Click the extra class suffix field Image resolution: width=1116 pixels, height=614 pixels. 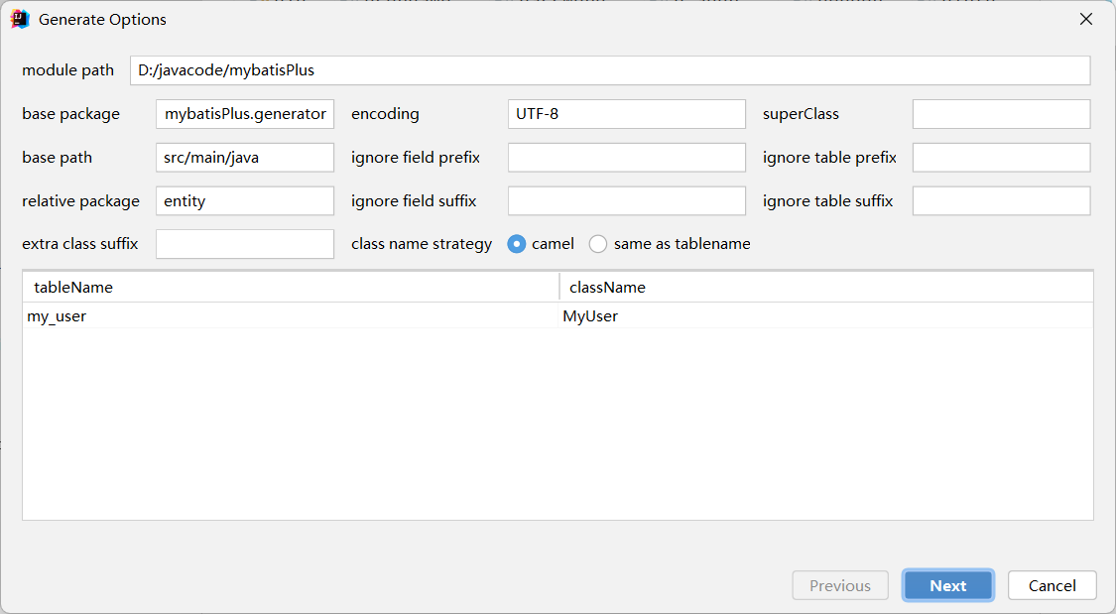[245, 244]
